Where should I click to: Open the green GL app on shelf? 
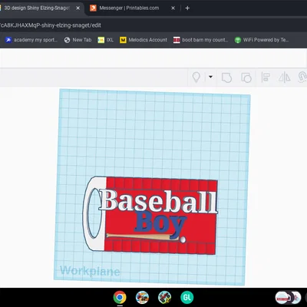[187, 297]
